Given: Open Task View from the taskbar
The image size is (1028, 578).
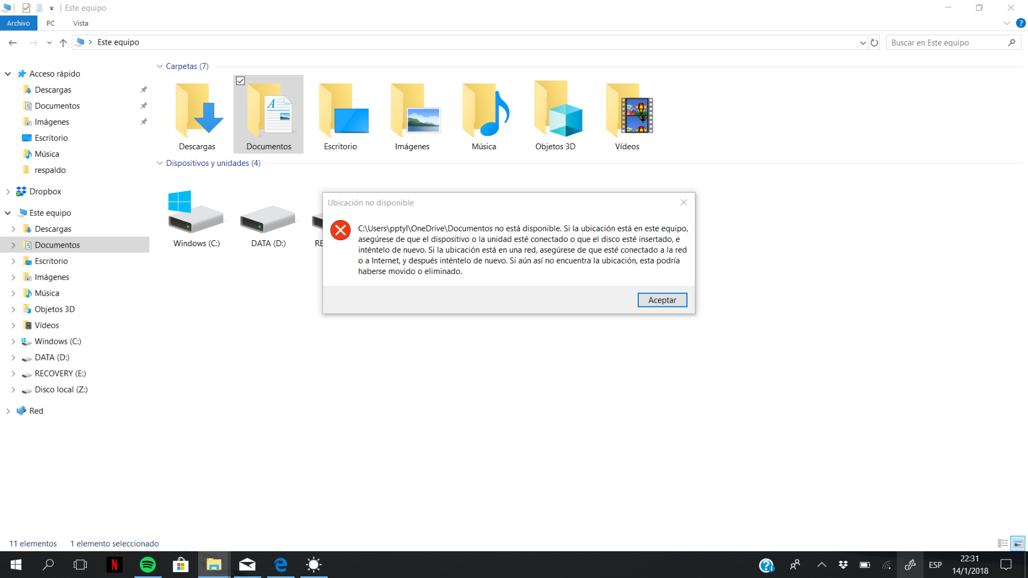Looking at the screenshot, I should [80, 564].
